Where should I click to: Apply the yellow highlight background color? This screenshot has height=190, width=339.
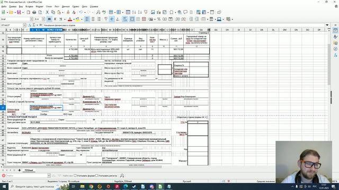78,20
